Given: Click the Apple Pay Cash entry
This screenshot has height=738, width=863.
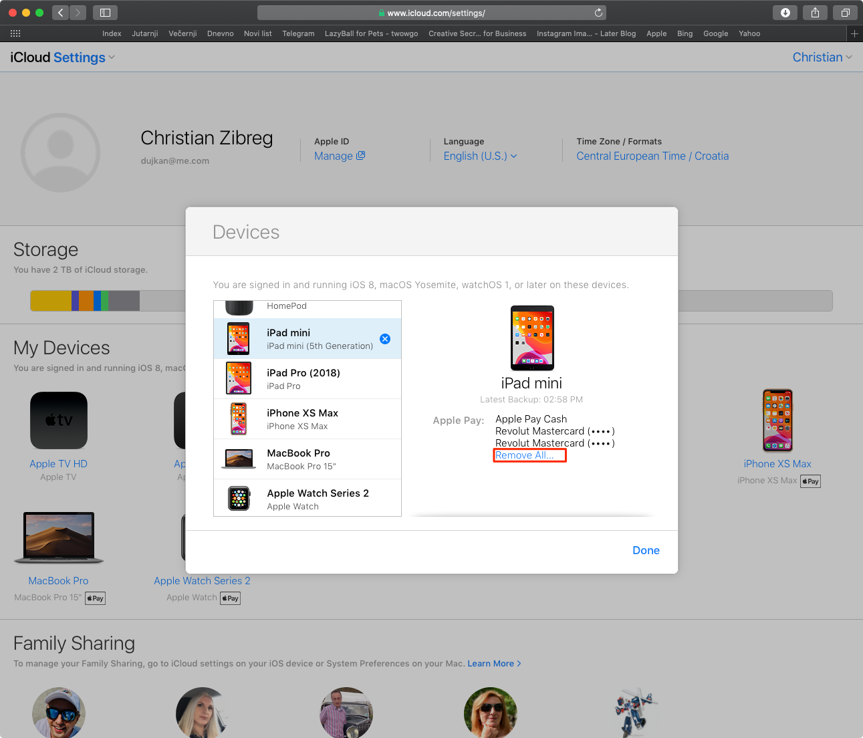Looking at the screenshot, I should tap(531, 419).
